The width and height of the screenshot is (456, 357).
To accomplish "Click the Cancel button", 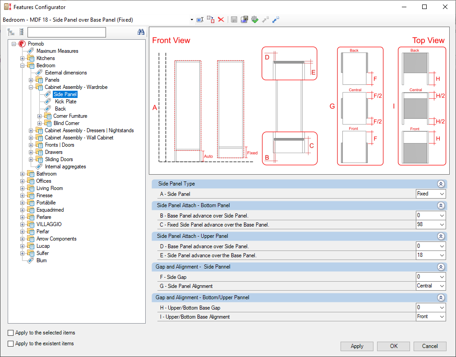I will click(430, 346).
